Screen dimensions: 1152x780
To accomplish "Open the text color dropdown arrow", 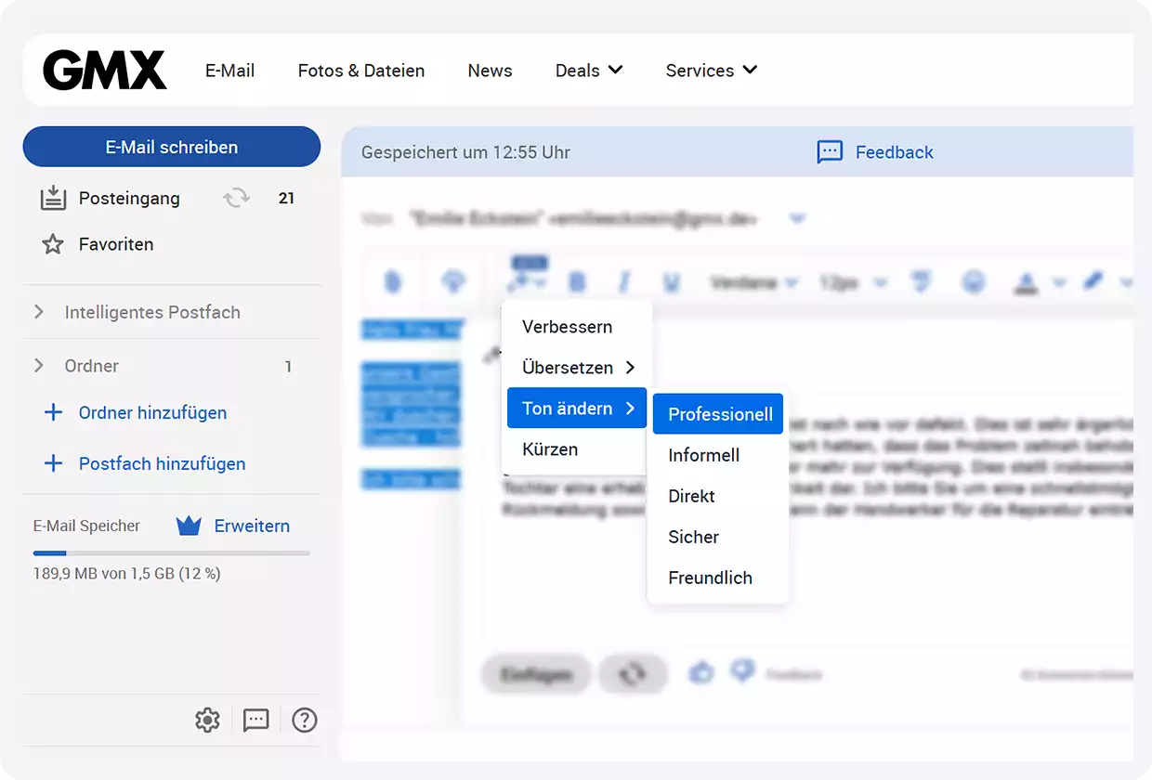I will pyautogui.click(x=1058, y=282).
